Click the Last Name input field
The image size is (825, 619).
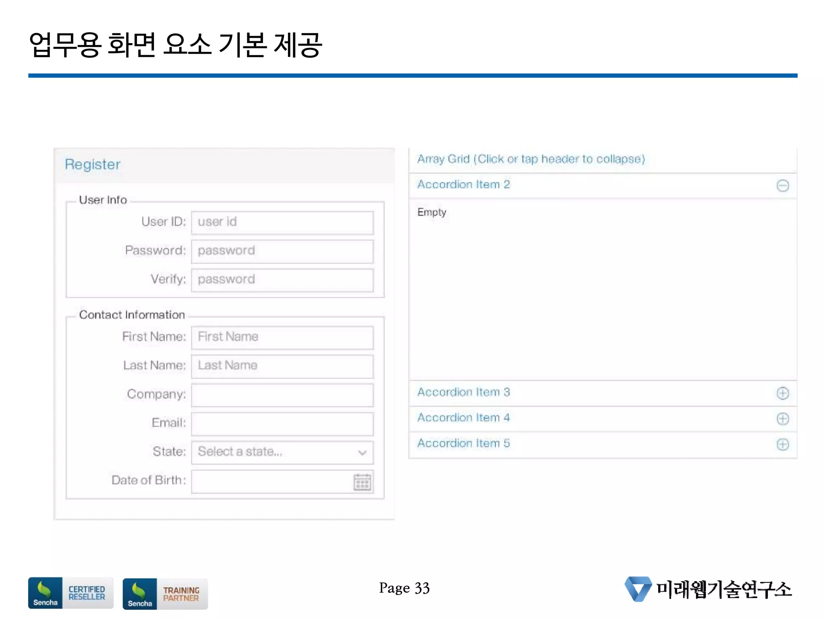tap(282, 366)
